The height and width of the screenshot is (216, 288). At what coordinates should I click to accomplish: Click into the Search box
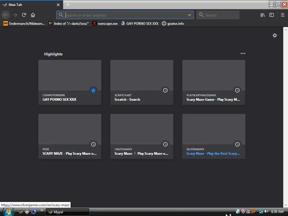pyautogui.click(x=218, y=15)
